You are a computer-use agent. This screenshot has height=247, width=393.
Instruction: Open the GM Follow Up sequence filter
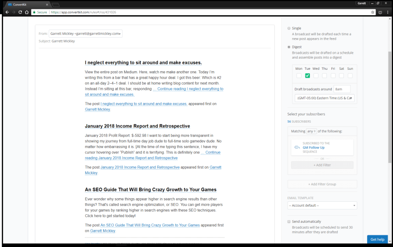coord(322,147)
